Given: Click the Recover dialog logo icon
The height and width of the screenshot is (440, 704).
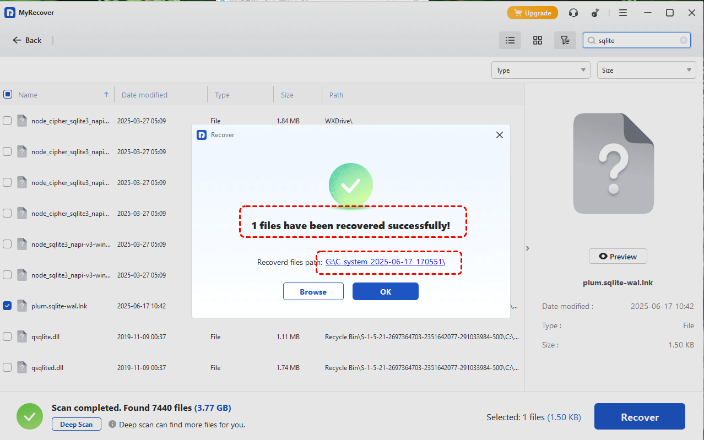Looking at the screenshot, I should point(202,134).
